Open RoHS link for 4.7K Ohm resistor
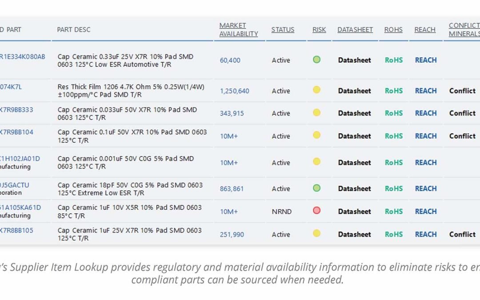This screenshot has width=480, height=300. coord(394,91)
